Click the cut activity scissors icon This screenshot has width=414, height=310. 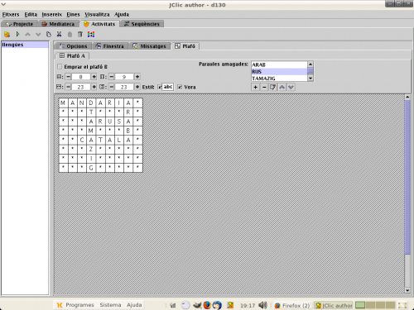(59, 34)
